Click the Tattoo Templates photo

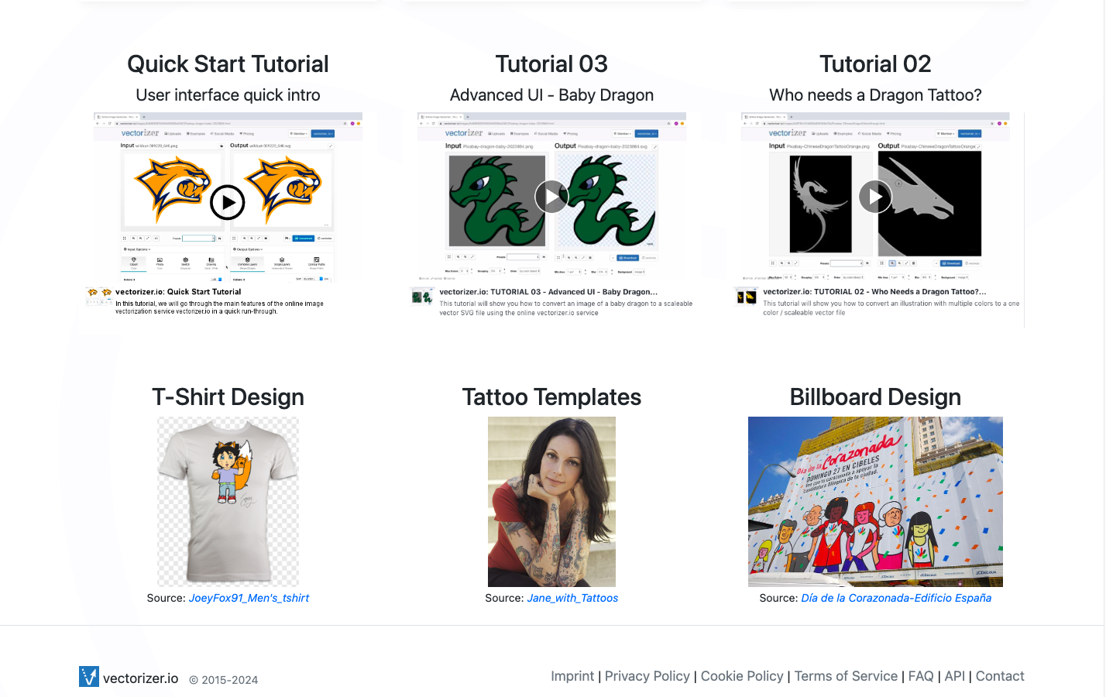551,502
